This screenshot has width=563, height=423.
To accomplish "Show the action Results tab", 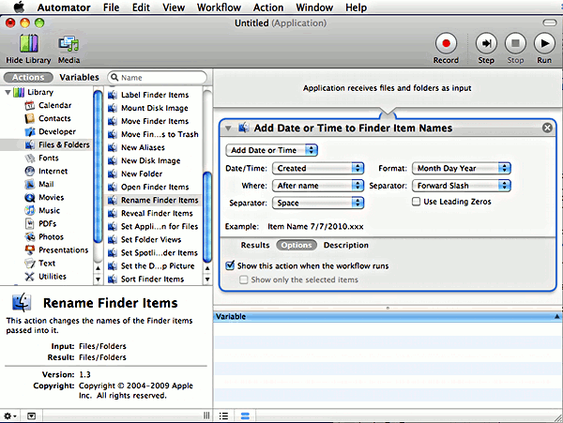I will (x=255, y=246).
